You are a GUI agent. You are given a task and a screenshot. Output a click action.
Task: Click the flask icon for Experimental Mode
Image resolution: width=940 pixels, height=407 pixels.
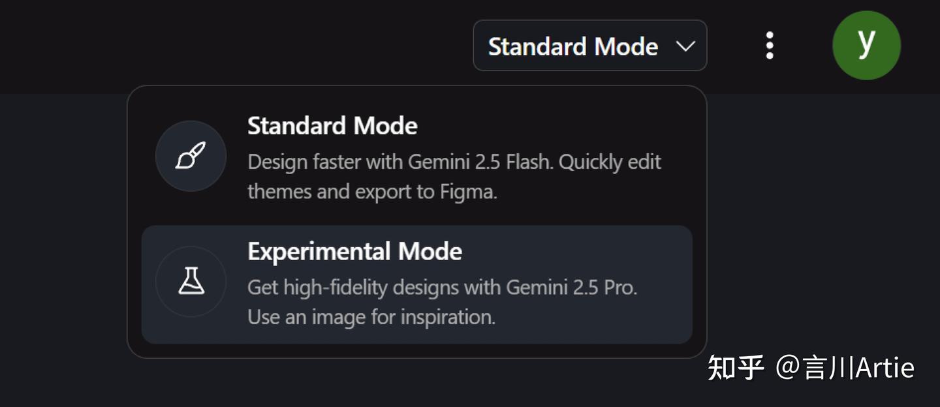pos(191,281)
